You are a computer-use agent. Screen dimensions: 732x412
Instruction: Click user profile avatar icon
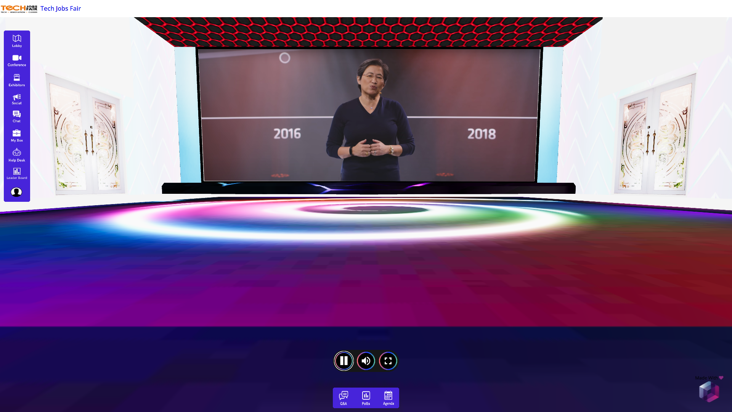click(x=16, y=192)
